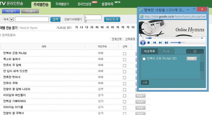Switch to the 가사 lyrics tab

(166, 51)
